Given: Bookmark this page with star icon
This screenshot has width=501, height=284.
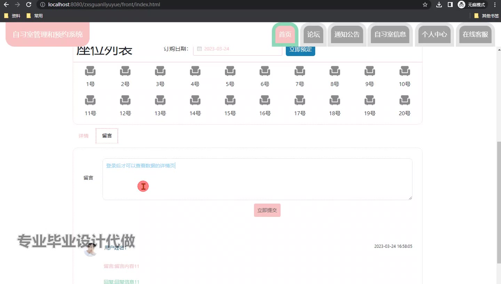Looking at the screenshot, I should (x=425, y=5).
